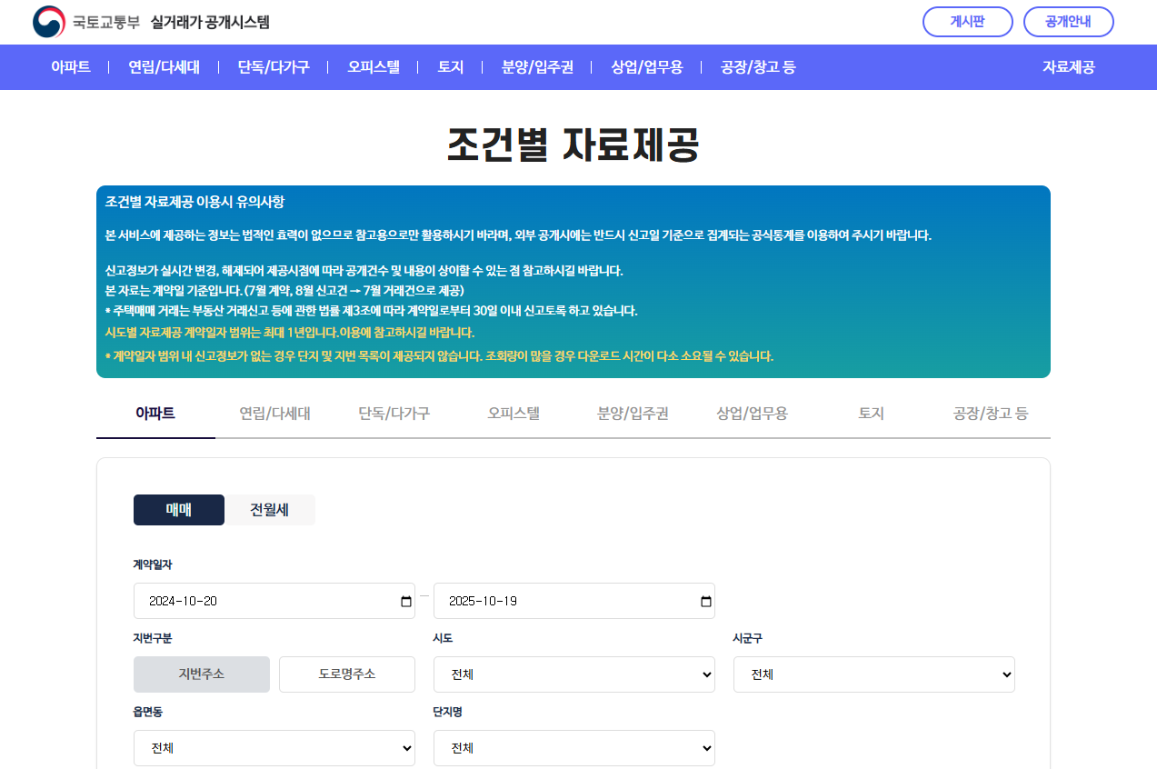Select the 연립/다세대 tab below the notice

click(x=274, y=414)
